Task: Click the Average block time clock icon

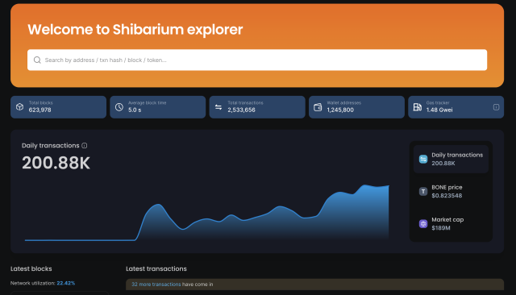Action: (119, 107)
